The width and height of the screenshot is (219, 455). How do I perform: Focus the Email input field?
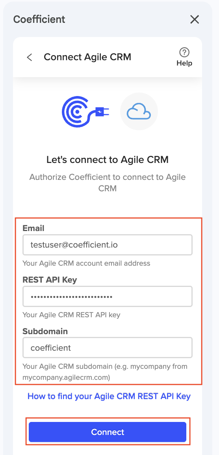pyautogui.click(x=108, y=245)
